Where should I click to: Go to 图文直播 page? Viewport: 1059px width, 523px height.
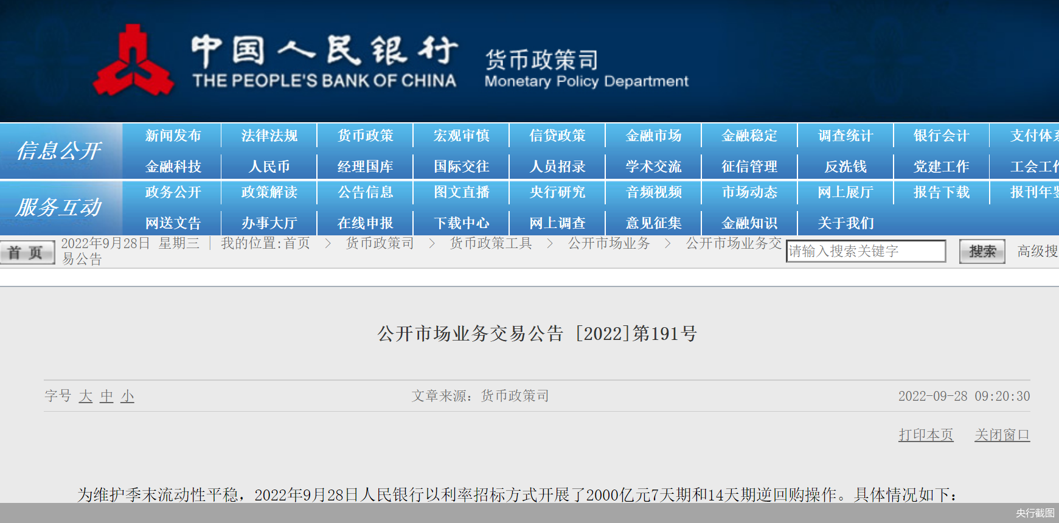point(461,192)
